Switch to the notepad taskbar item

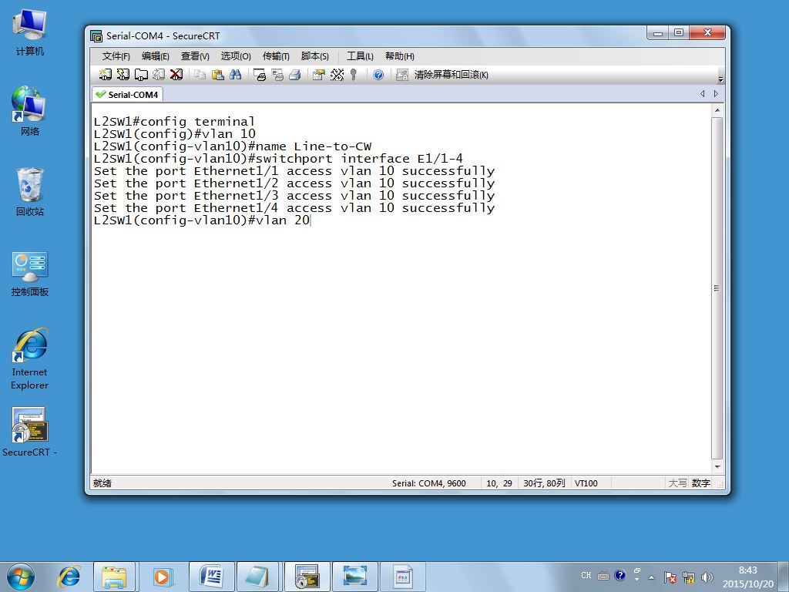tap(257, 577)
